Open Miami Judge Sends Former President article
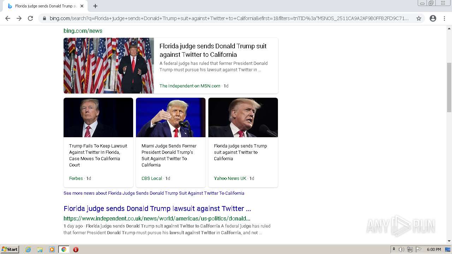 pos(169,155)
